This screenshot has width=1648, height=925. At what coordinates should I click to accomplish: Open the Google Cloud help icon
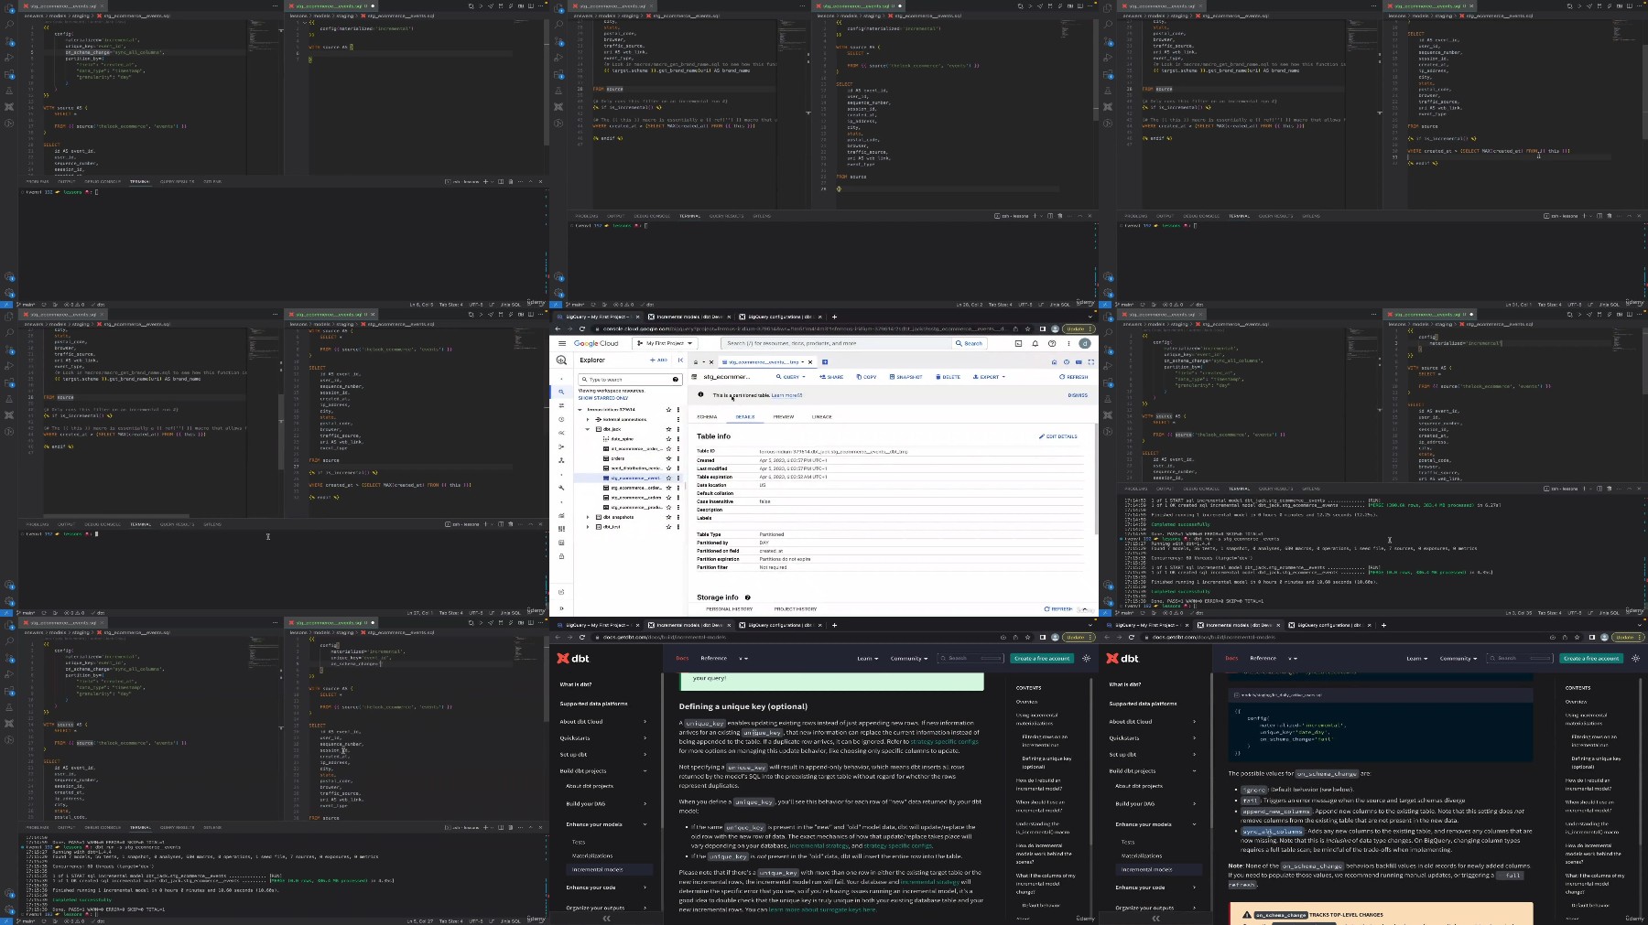pyautogui.click(x=1052, y=343)
